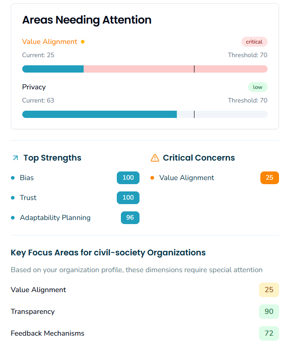
Task: Click the orange Value Alignment heading link
Action: click(x=50, y=42)
